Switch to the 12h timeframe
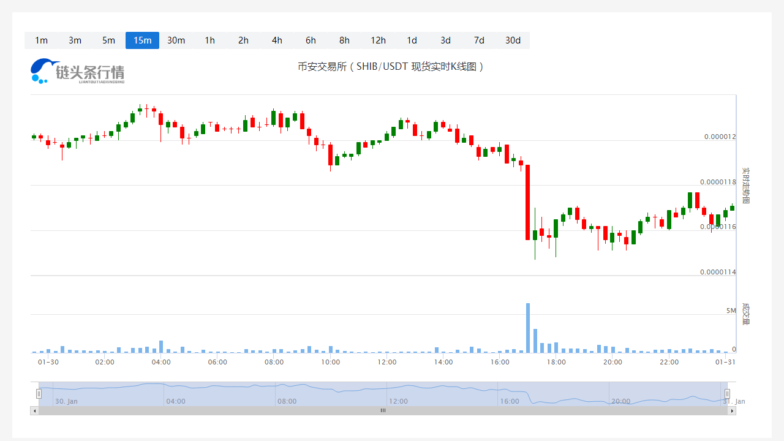Viewport: 784px width, 441px height. [x=378, y=40]
